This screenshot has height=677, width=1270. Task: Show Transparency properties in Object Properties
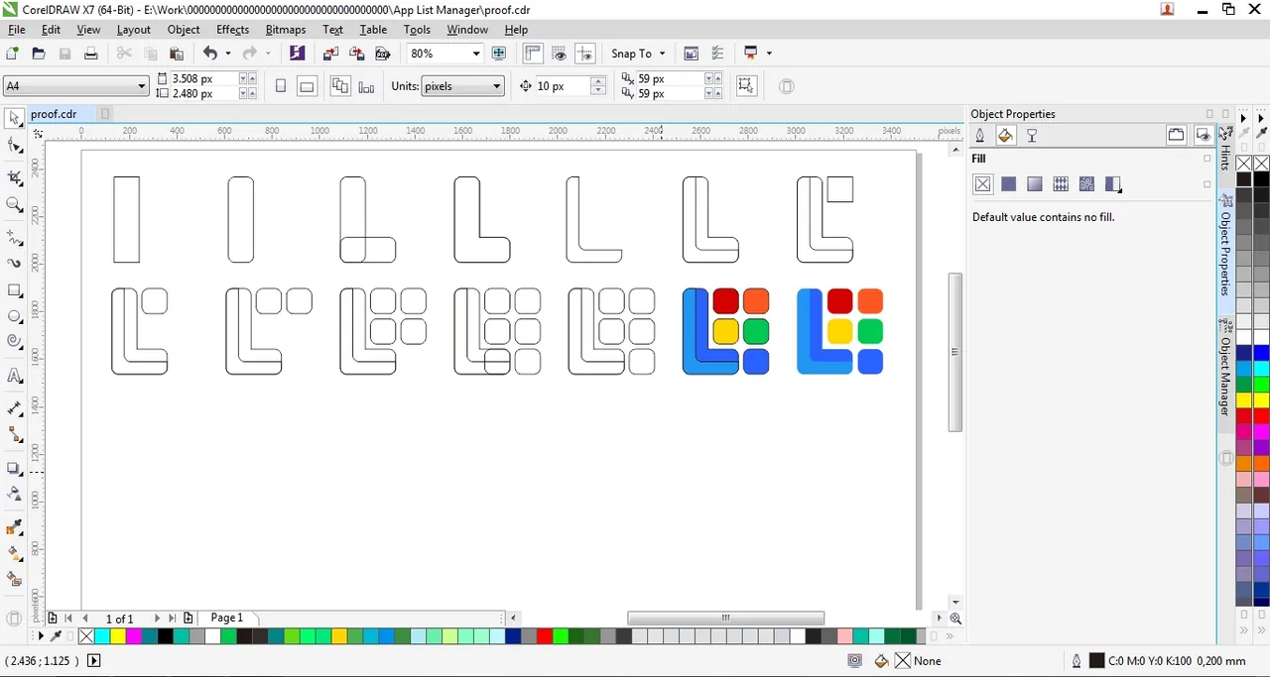tap(1032, 136)
